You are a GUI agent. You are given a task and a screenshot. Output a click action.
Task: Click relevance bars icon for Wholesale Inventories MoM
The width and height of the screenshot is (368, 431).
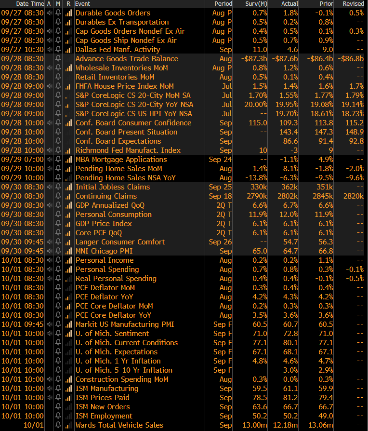pyautogui.click(x=68, y=68)
